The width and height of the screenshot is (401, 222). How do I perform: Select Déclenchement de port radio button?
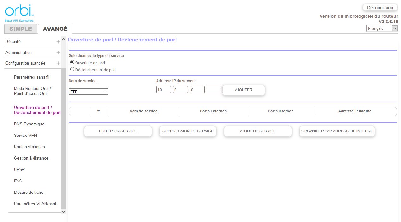pyautogui.click(x=72, y=69)
